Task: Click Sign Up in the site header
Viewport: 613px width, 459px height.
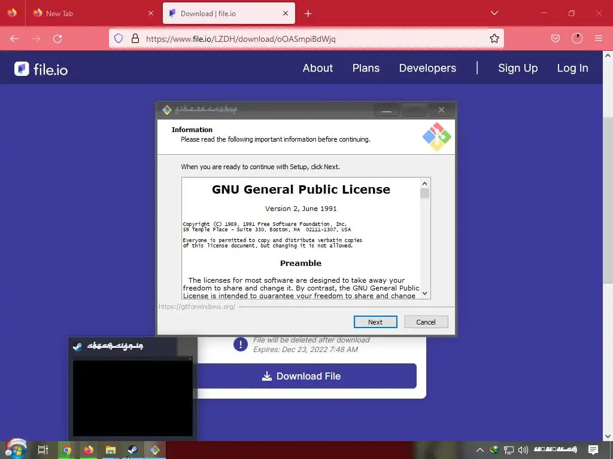Action: coord(518,68)
